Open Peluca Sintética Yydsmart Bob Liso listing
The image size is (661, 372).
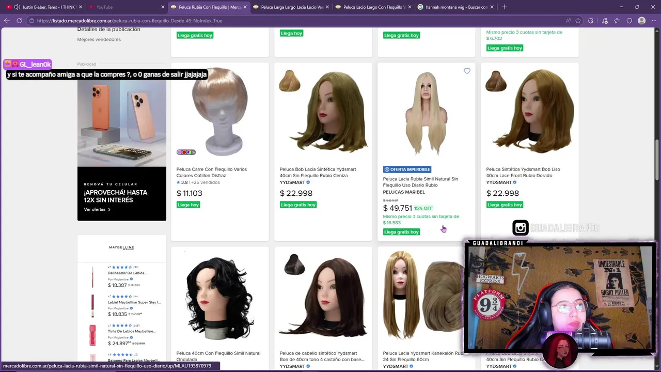click(x=523, y=172)
